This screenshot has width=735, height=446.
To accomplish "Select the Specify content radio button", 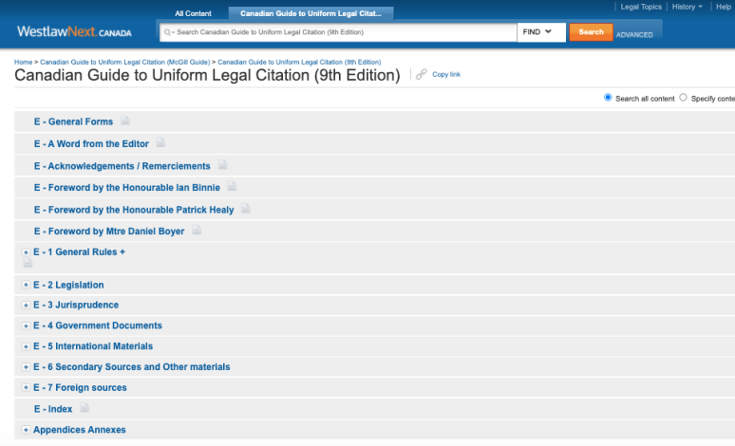I will click(x=683, y=98).
